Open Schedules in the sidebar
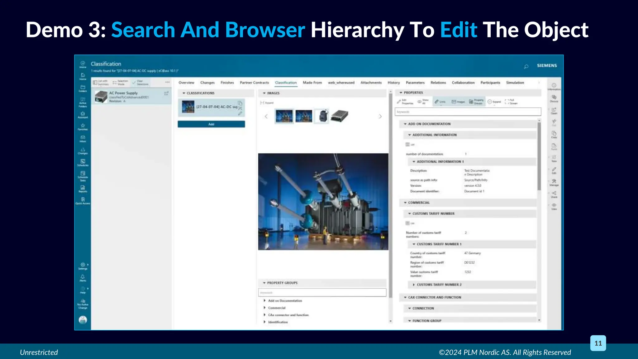 83,163
